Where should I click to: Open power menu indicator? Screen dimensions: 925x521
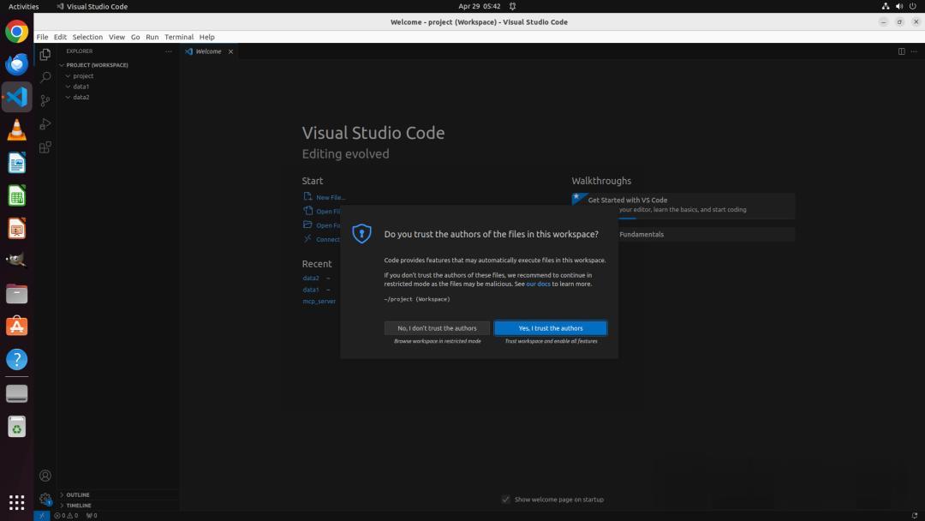click(x=913, y=7)
